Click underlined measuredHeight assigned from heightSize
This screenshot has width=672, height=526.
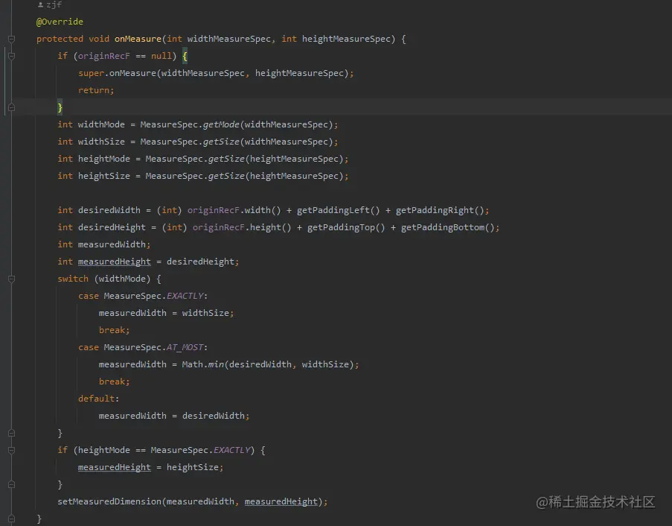pyautogui.click(x=114, y=467)
